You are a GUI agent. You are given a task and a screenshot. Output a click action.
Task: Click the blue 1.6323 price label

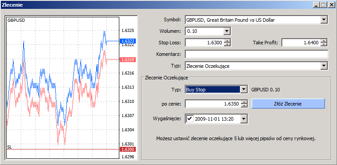point(128,41)
